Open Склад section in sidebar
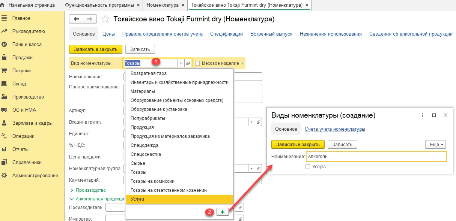This screenshot has width=456, height=221. click(x=19, y=84)
